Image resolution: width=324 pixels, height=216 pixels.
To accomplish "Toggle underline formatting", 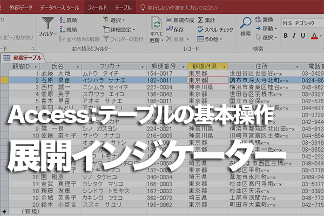I will [303, 36].
